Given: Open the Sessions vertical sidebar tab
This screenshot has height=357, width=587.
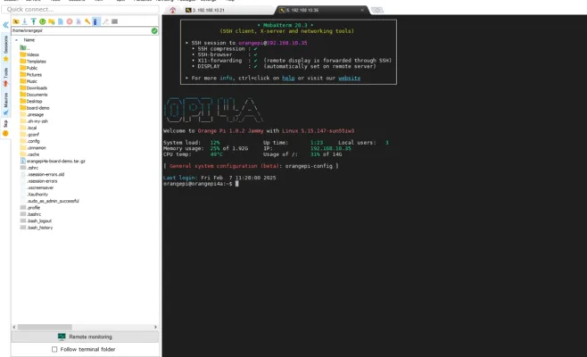Looking at the screenshot, I should point(5,45).
